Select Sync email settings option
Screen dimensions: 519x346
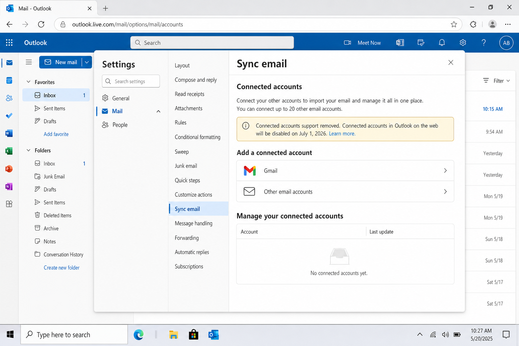[199, 209]
